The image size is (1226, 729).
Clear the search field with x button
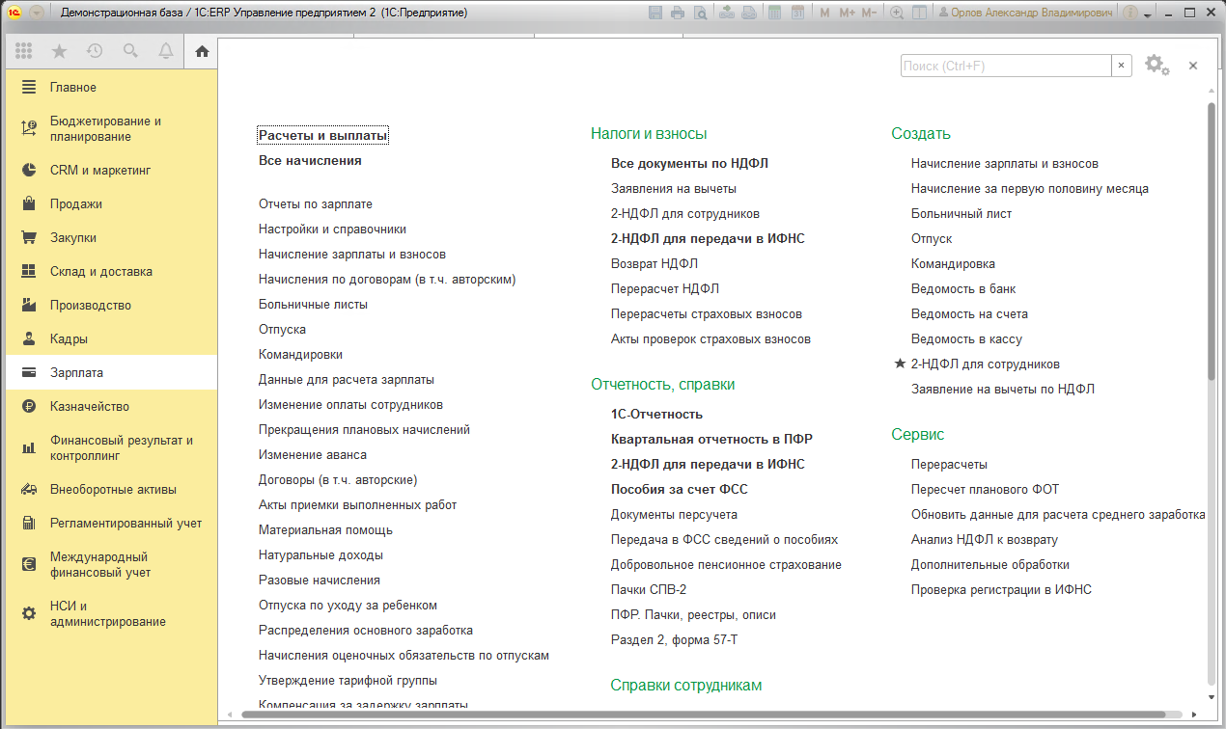point(1121,66)
